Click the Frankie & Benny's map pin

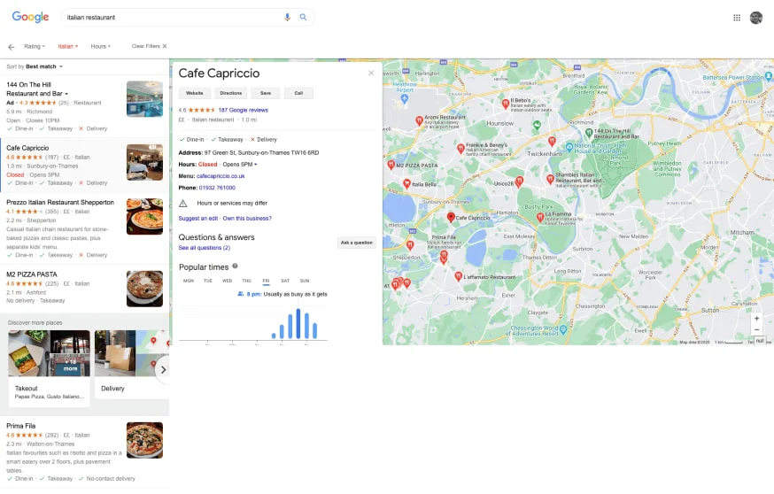[x=461, y=148]
